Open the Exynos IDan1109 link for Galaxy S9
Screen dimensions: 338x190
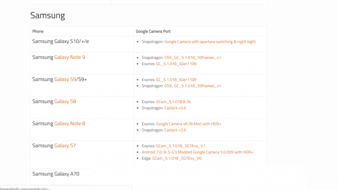click(x=176, y=80)
